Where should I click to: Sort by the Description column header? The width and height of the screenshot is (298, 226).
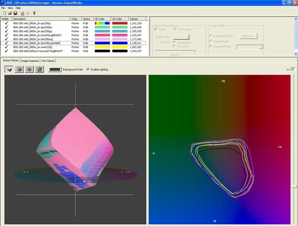pyautogui.click(x=41, y=18)
